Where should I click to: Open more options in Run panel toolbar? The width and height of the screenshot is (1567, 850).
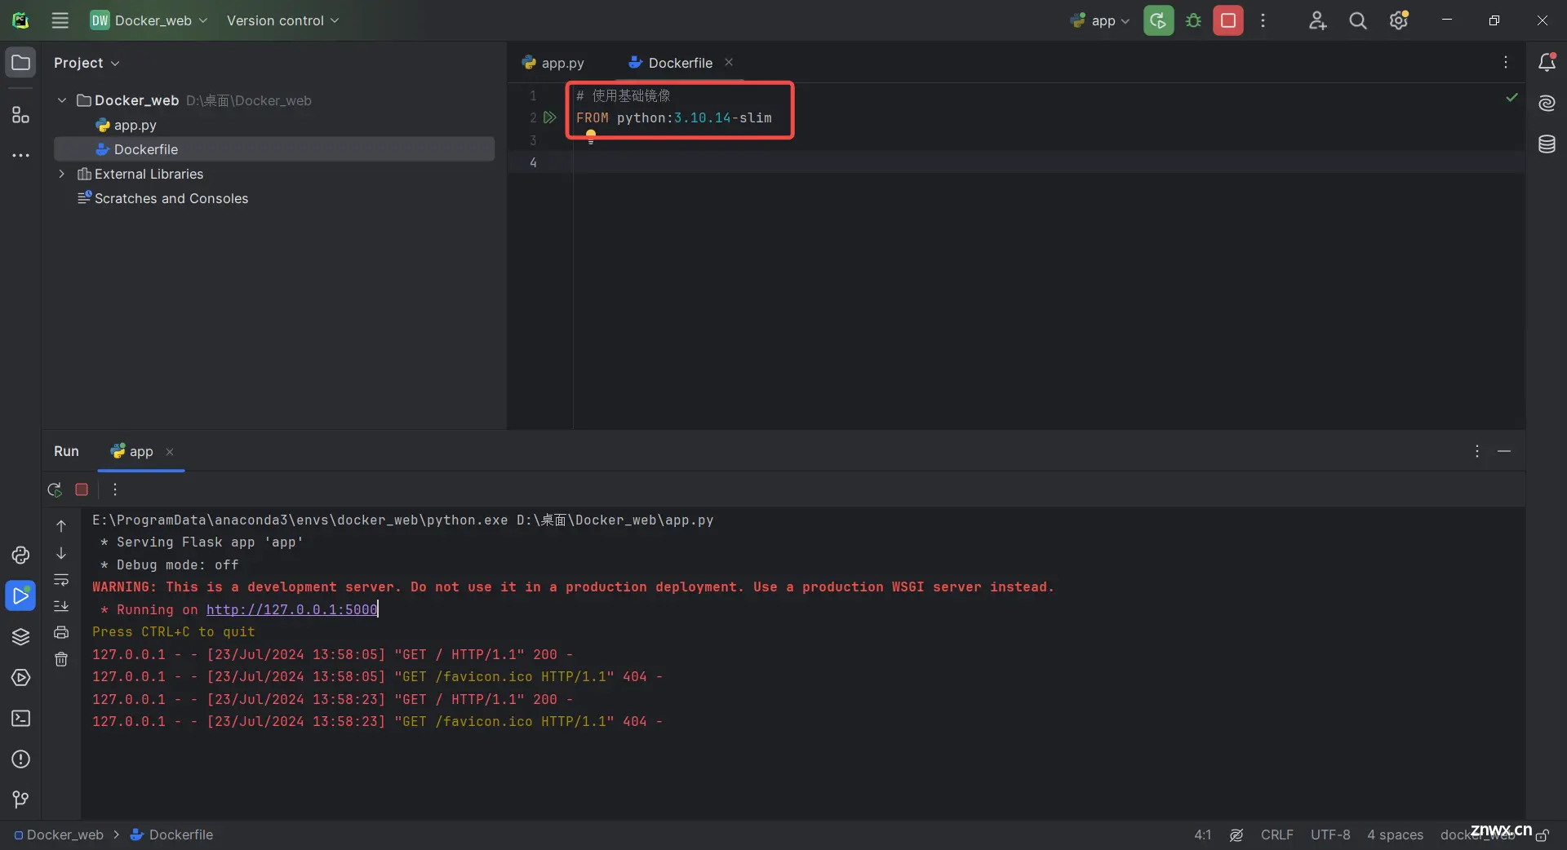click(x=115, y=489)
